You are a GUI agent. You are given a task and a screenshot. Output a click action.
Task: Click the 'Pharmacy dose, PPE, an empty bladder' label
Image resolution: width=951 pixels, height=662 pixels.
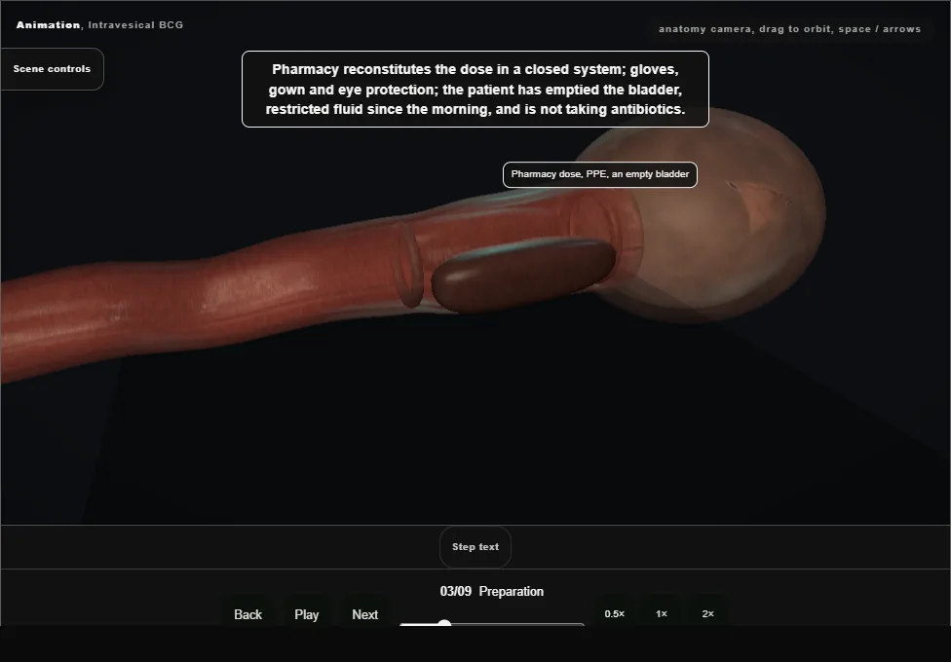coord(600,174)
